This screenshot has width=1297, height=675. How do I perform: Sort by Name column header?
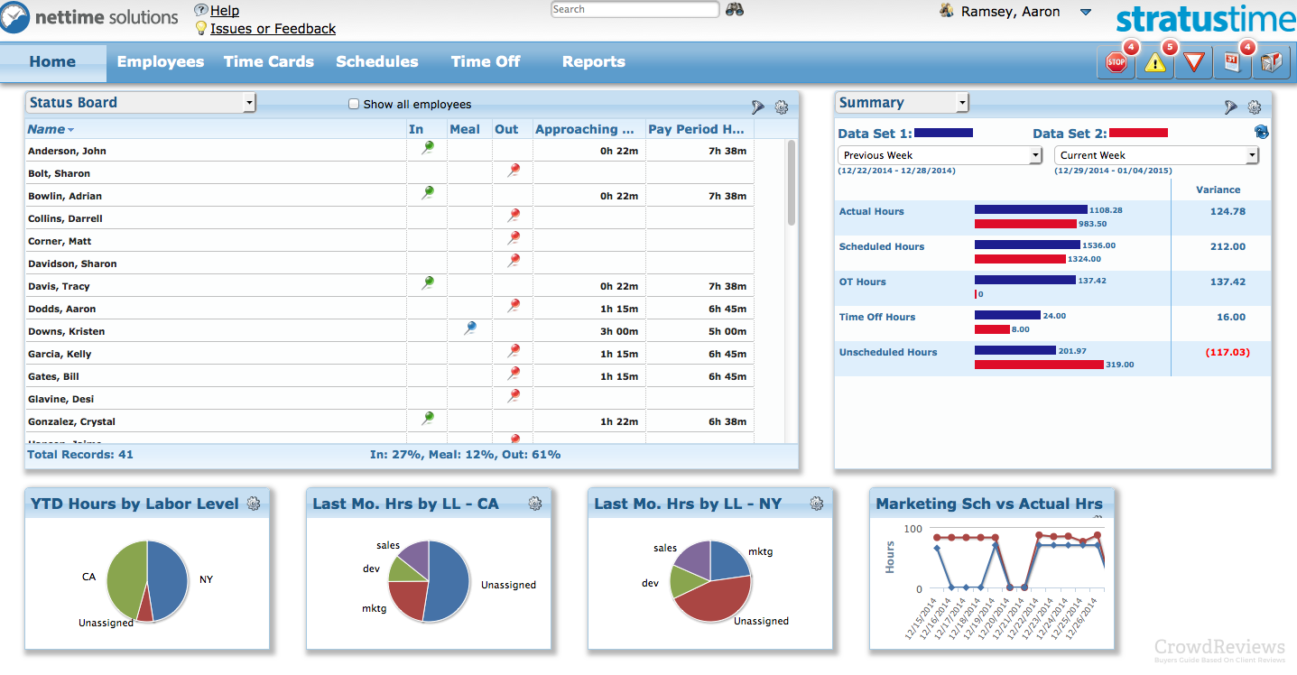(x=51, y=129)
